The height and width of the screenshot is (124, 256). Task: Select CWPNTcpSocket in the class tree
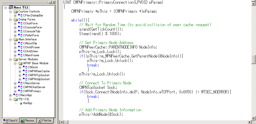click(38, 75)
